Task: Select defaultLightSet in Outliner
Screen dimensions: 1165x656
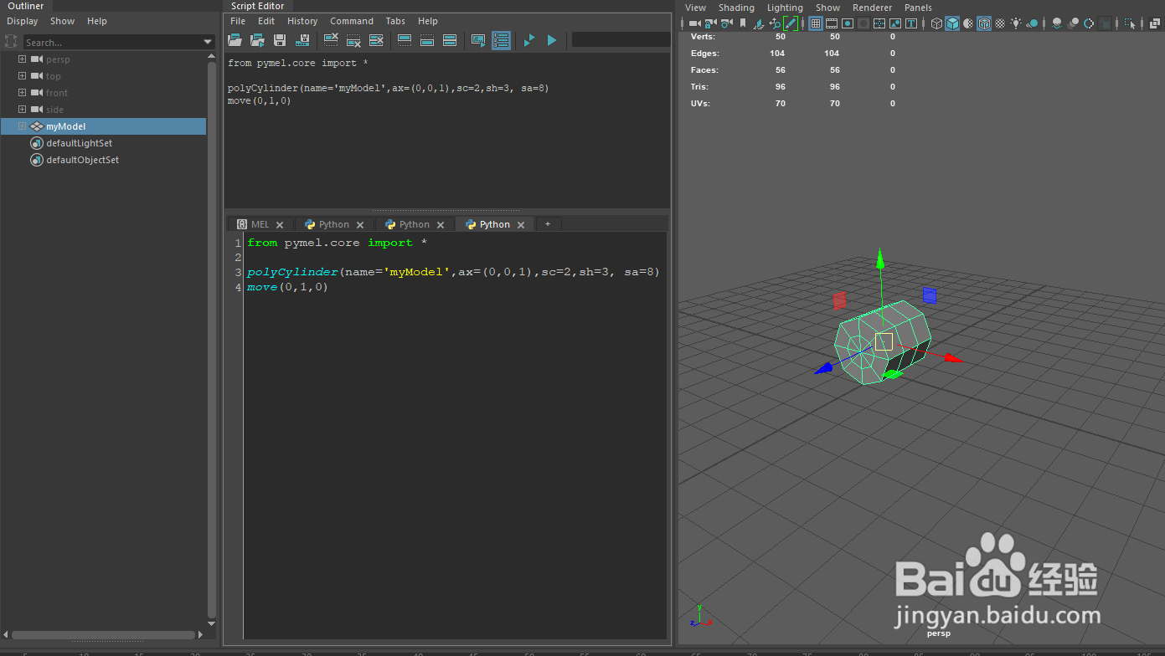Action: click(79, 143)
